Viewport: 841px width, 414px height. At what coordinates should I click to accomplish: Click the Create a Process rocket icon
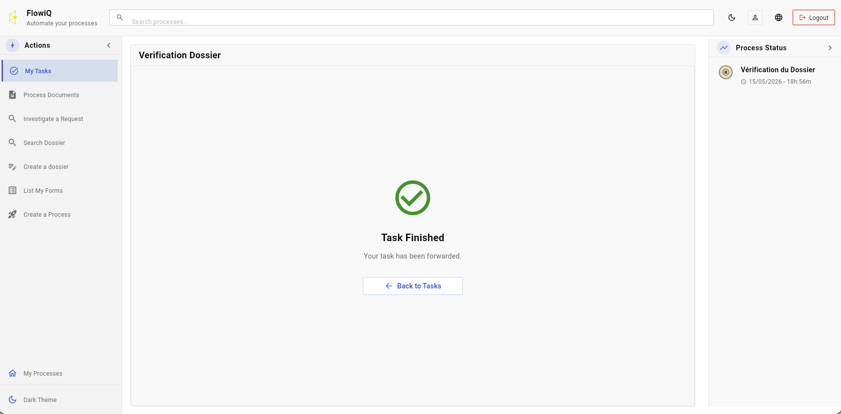point(12,214)
